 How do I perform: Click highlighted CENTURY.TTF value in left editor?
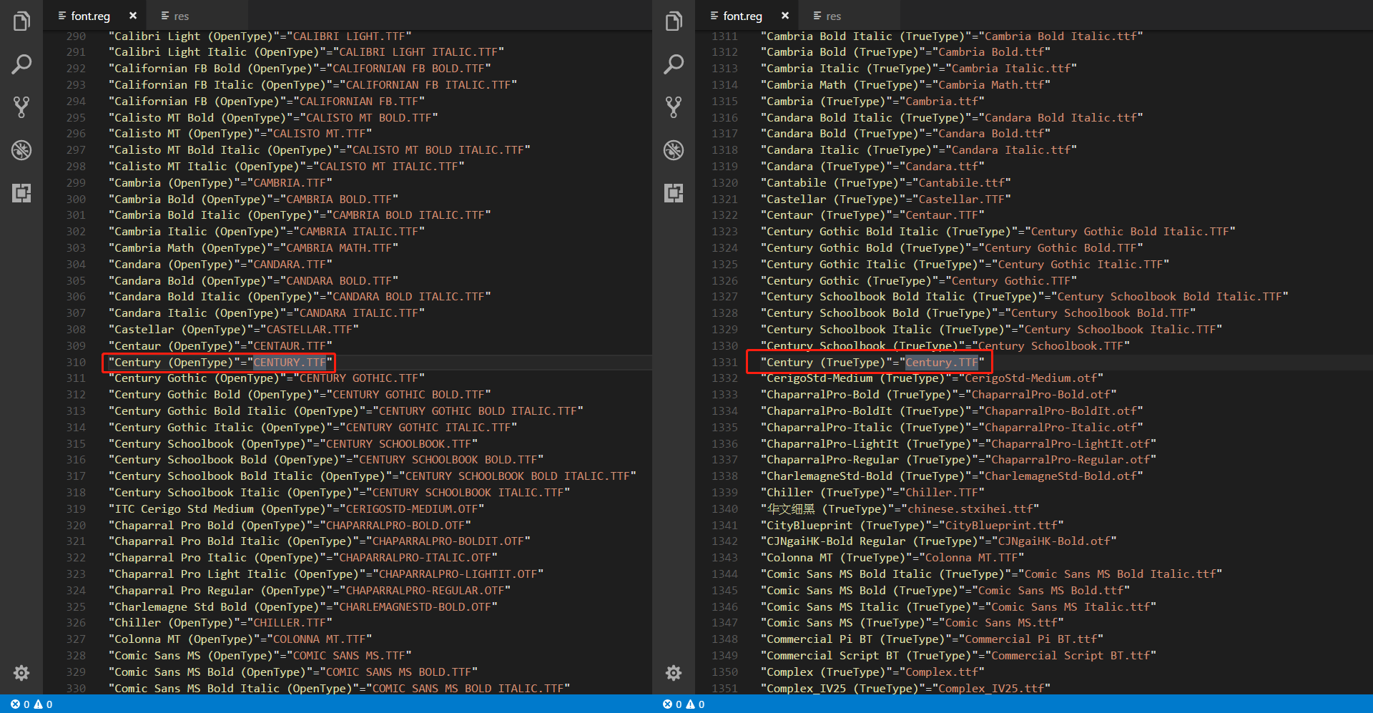pyautogui.click(x=290, y=363)
